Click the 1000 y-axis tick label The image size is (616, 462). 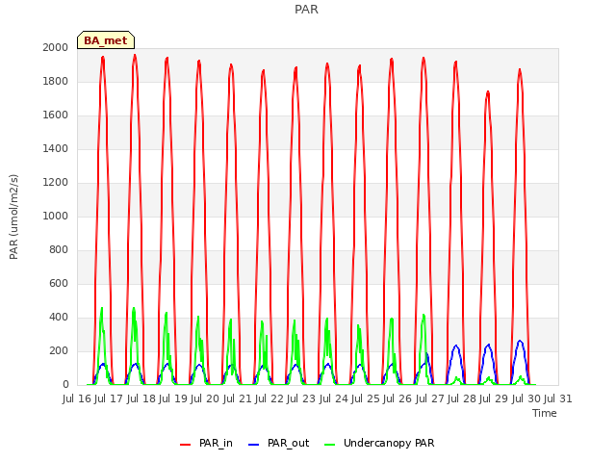coord(56,216)
